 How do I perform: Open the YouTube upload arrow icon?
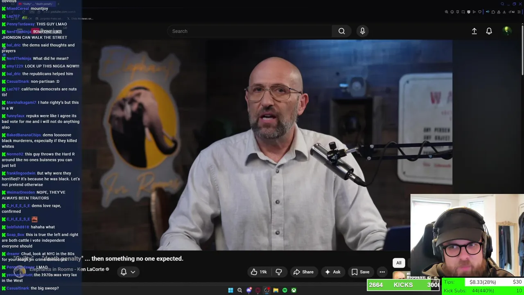point(474,31)
